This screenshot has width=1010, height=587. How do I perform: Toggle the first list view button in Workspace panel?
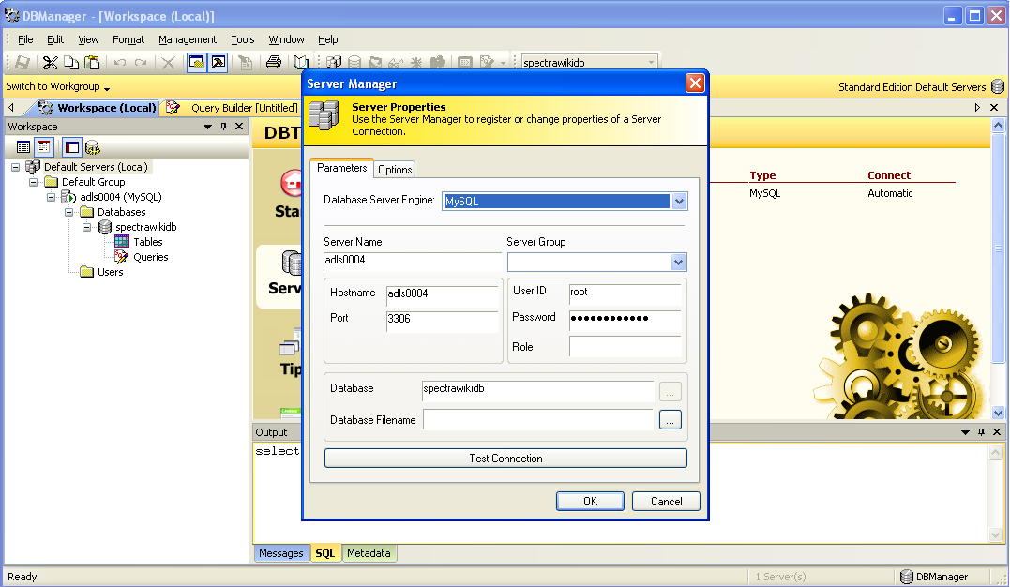[x=23, y=147]
